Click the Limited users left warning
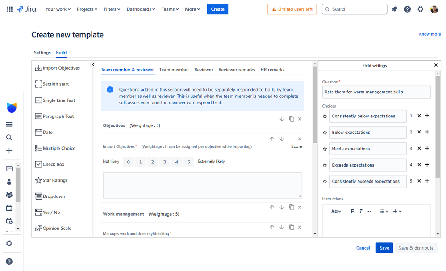446x271 pixels. click(292, 9)
